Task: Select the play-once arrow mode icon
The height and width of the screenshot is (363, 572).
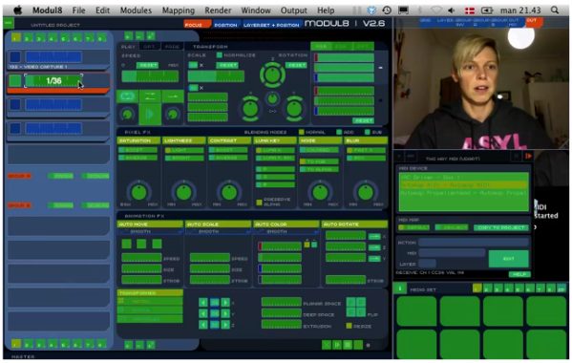Action: (173, 96)
